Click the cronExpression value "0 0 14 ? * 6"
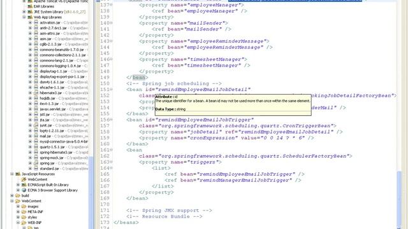 pyautogui.click(x=282, y=138)
